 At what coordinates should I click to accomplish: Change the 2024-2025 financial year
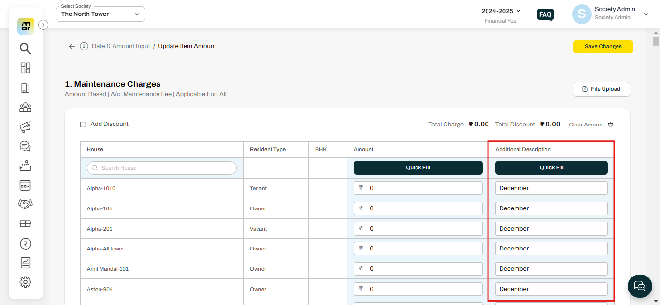501,11
